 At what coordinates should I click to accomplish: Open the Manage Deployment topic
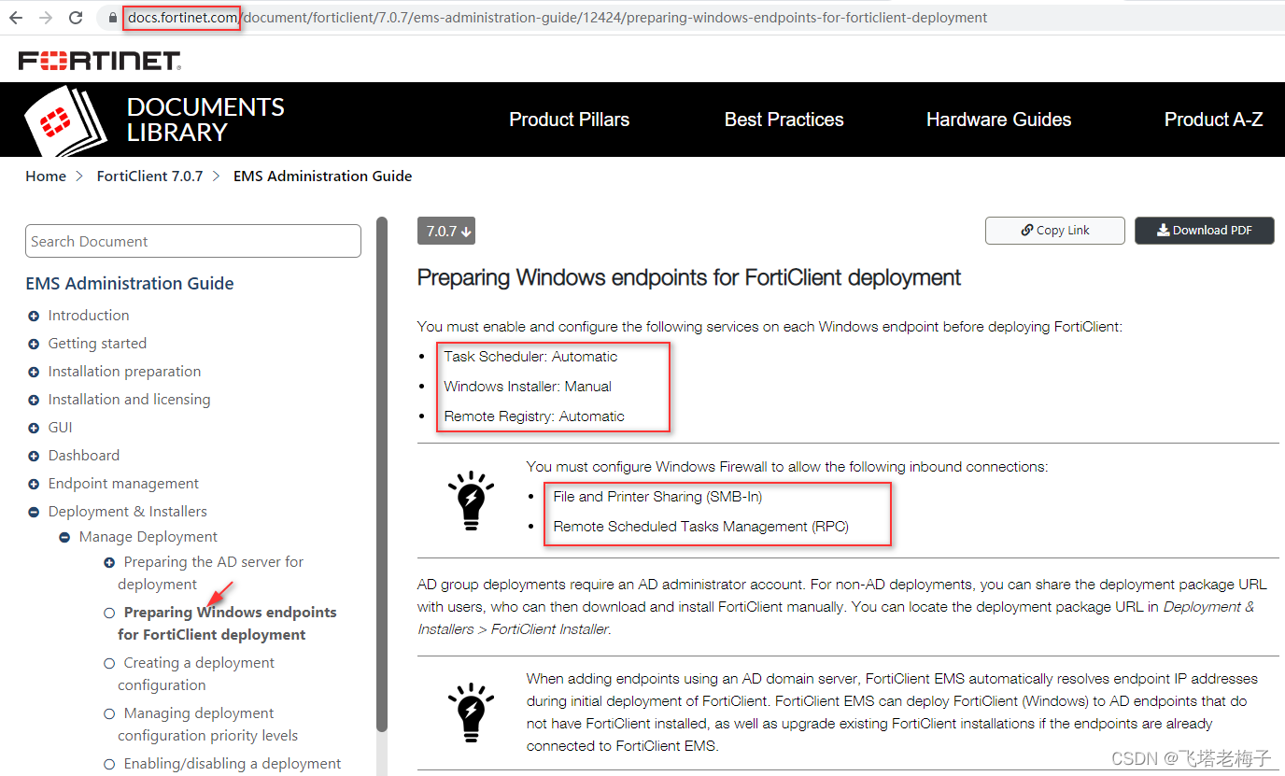coord(148,537)
